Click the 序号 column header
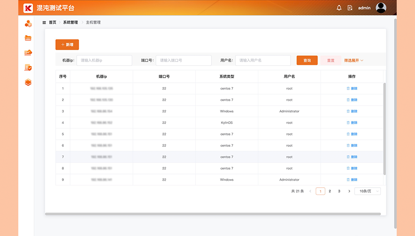This screenshot has width=415, height=236. [63, 76]
